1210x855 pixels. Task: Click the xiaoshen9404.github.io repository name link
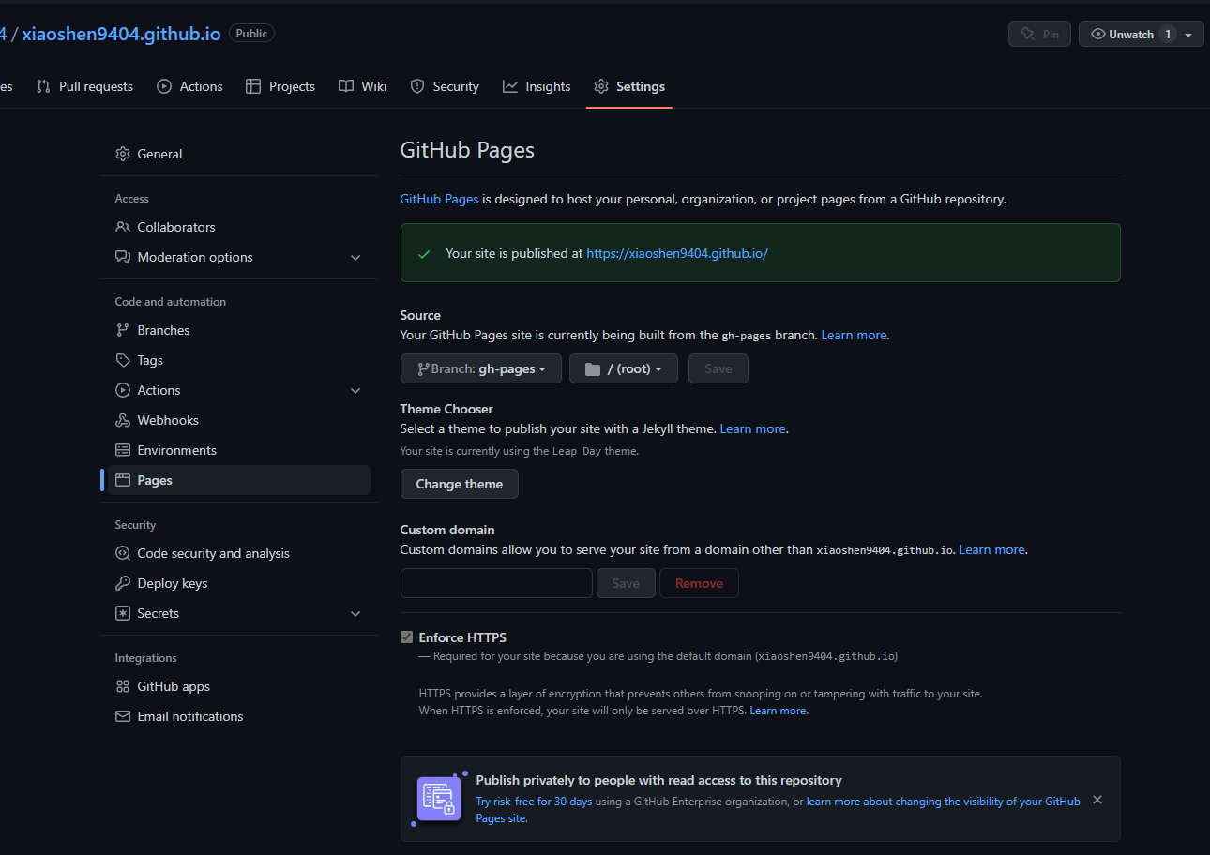[121, 34]
